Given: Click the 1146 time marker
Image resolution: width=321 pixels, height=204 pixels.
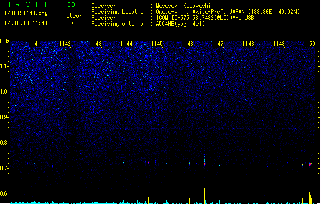Looking at the screenshot, I should click(x=187, y=44).
